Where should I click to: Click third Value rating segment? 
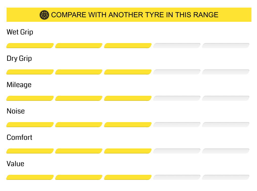pos(128,177)
